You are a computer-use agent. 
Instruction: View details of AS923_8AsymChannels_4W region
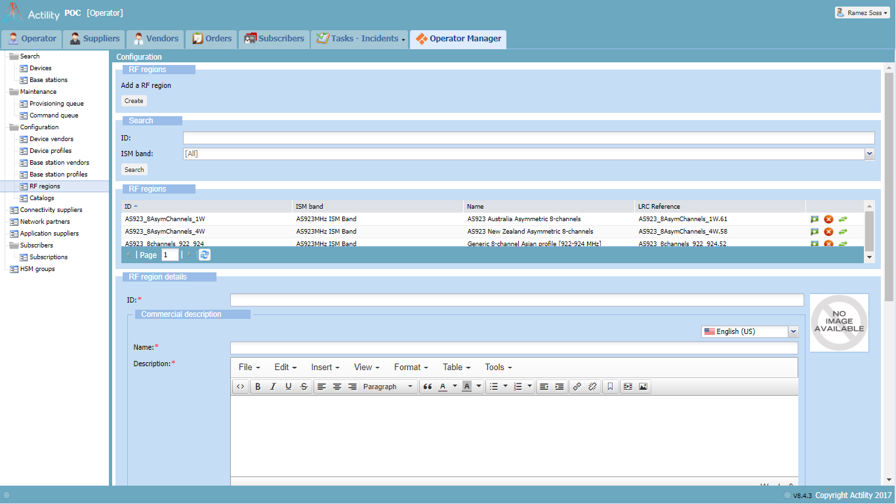815,232
